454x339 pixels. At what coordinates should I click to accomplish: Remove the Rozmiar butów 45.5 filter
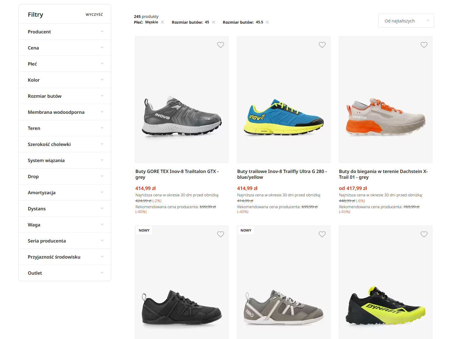coord(267,22)
